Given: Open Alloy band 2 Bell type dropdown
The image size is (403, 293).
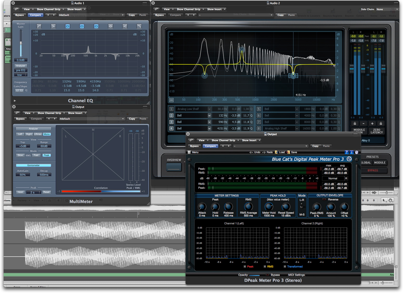Looking at the screenshot, I should point(209,115).
